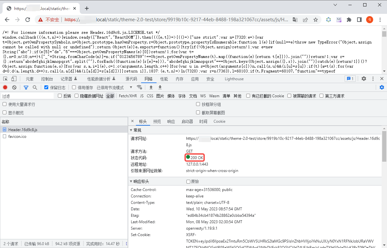Open DevTools customize three-dot menu
This screenshot has width=387, height=248.
coord(373,79)
